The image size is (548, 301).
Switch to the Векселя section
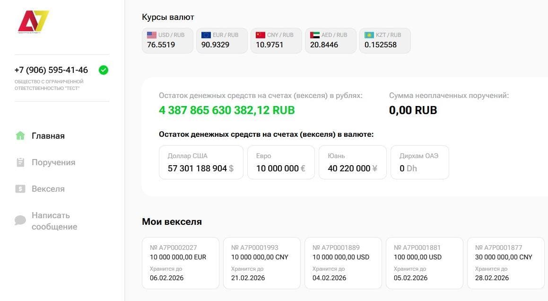coord(47,188)
